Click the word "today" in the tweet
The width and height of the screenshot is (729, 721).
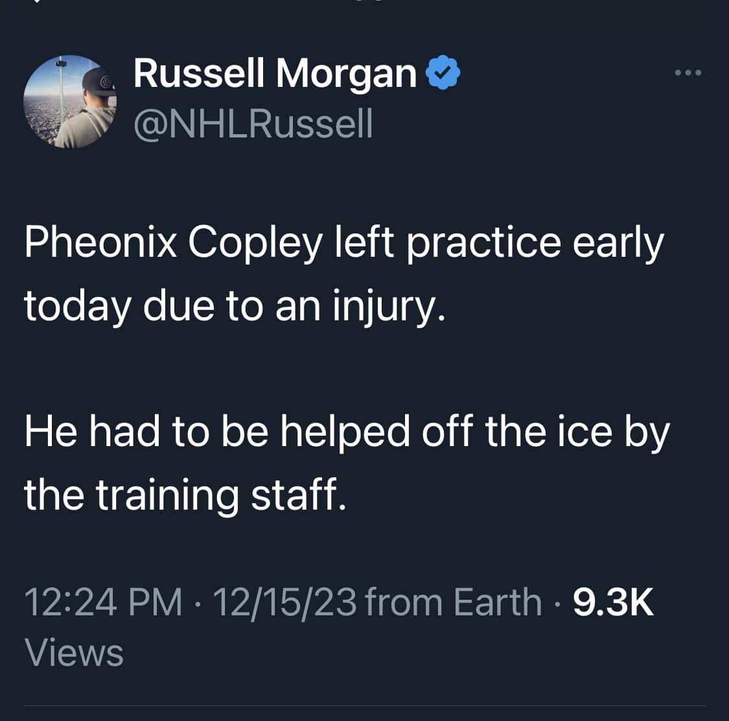[x=78, y=307]
